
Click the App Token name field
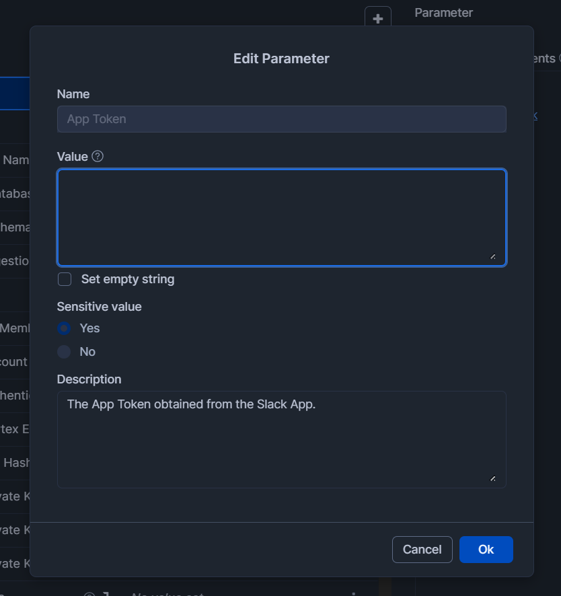(281, 119)
